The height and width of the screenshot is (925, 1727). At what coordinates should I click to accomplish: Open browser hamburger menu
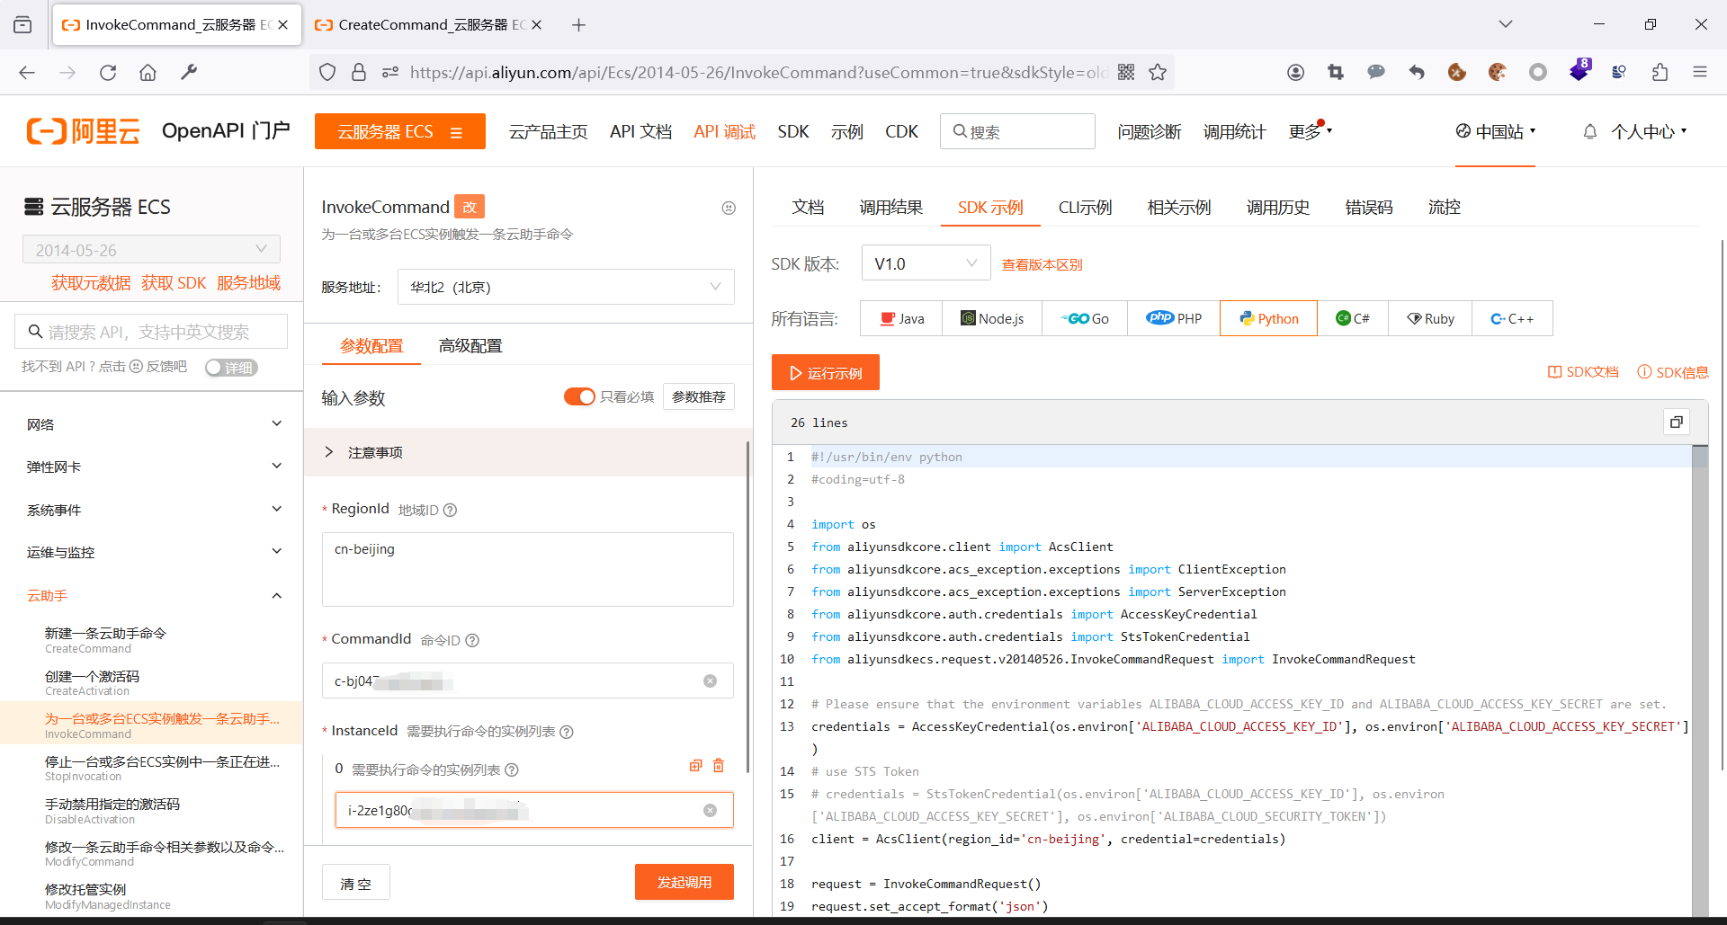[1700, 73]
